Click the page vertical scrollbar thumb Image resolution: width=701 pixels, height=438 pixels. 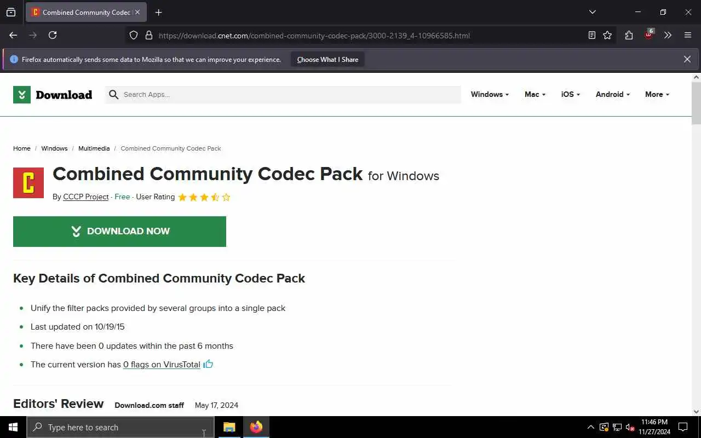696,103
